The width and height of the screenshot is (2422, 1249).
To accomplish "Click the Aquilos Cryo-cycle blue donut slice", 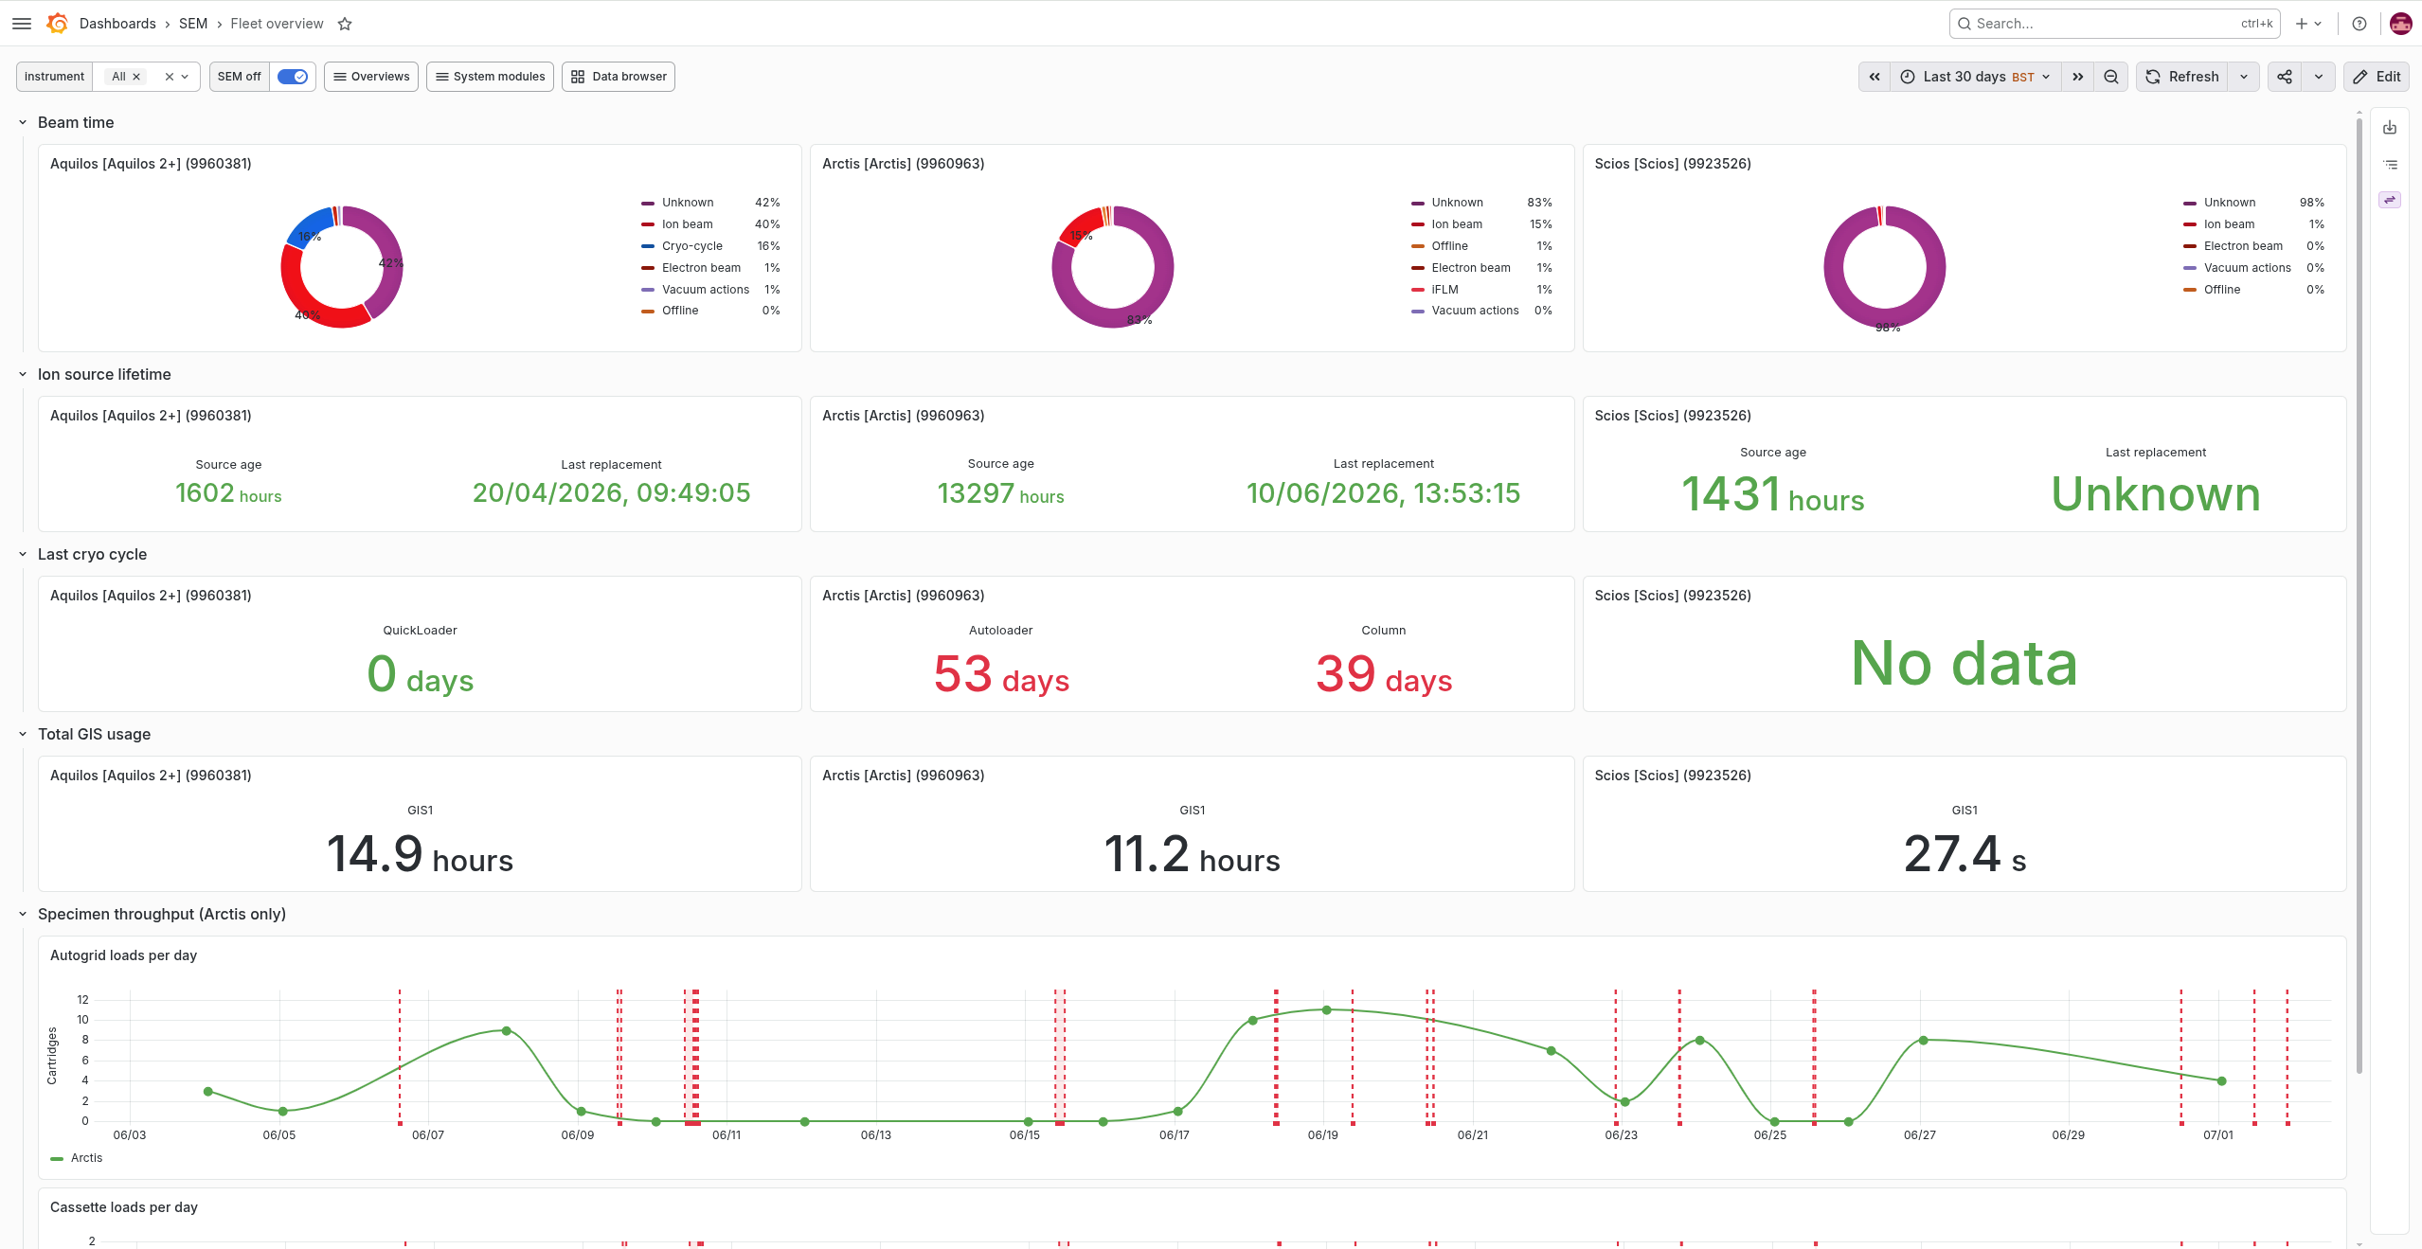I will point(310,228).
